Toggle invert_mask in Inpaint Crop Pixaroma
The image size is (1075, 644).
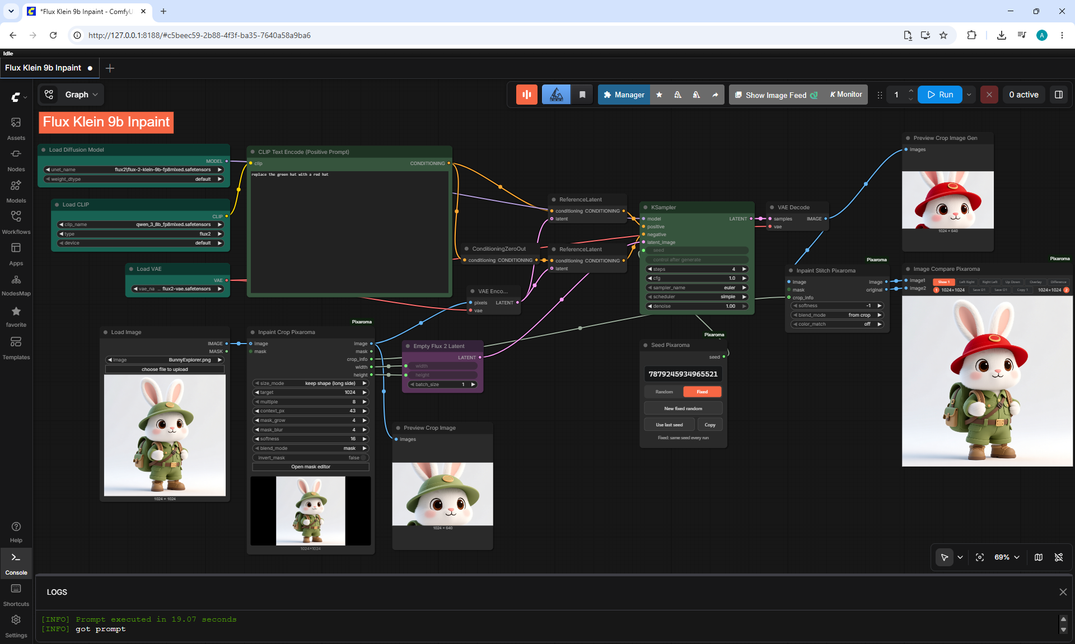311,458
